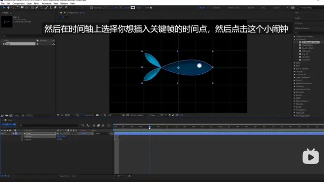Screen dimensions: 324x182
Task: Select the Zoom magnifier tool
Action: coord(13,8)
